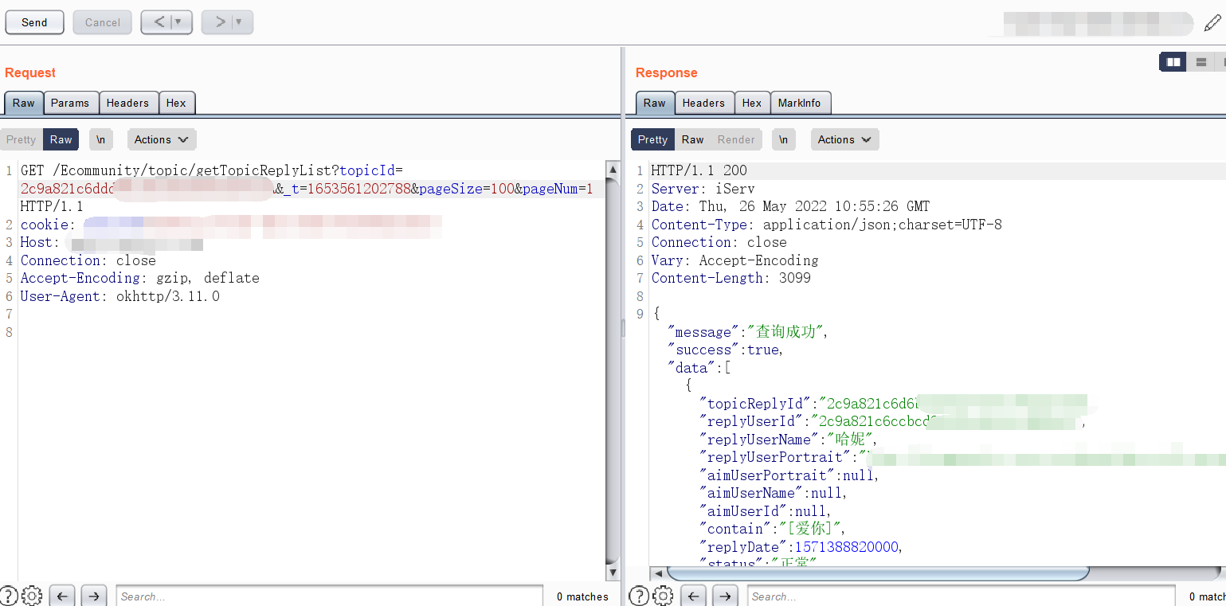Image resolution: width=1226 pixels, height=606 pixels.
Task: Switch to the Response Raw tab
Action: click(x=655, y=103)
